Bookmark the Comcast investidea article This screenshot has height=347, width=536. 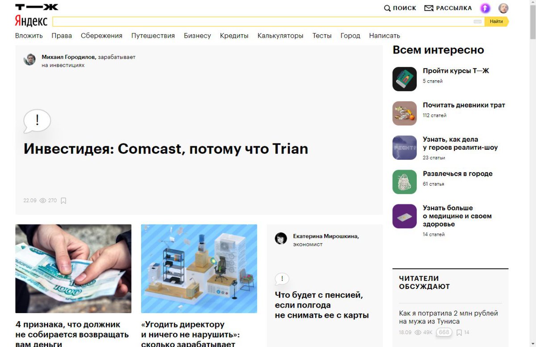tap(63, 201)
